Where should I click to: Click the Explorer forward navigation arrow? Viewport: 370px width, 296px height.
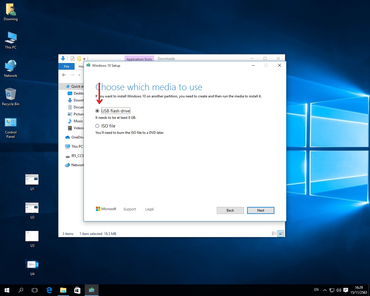(72, 75)
